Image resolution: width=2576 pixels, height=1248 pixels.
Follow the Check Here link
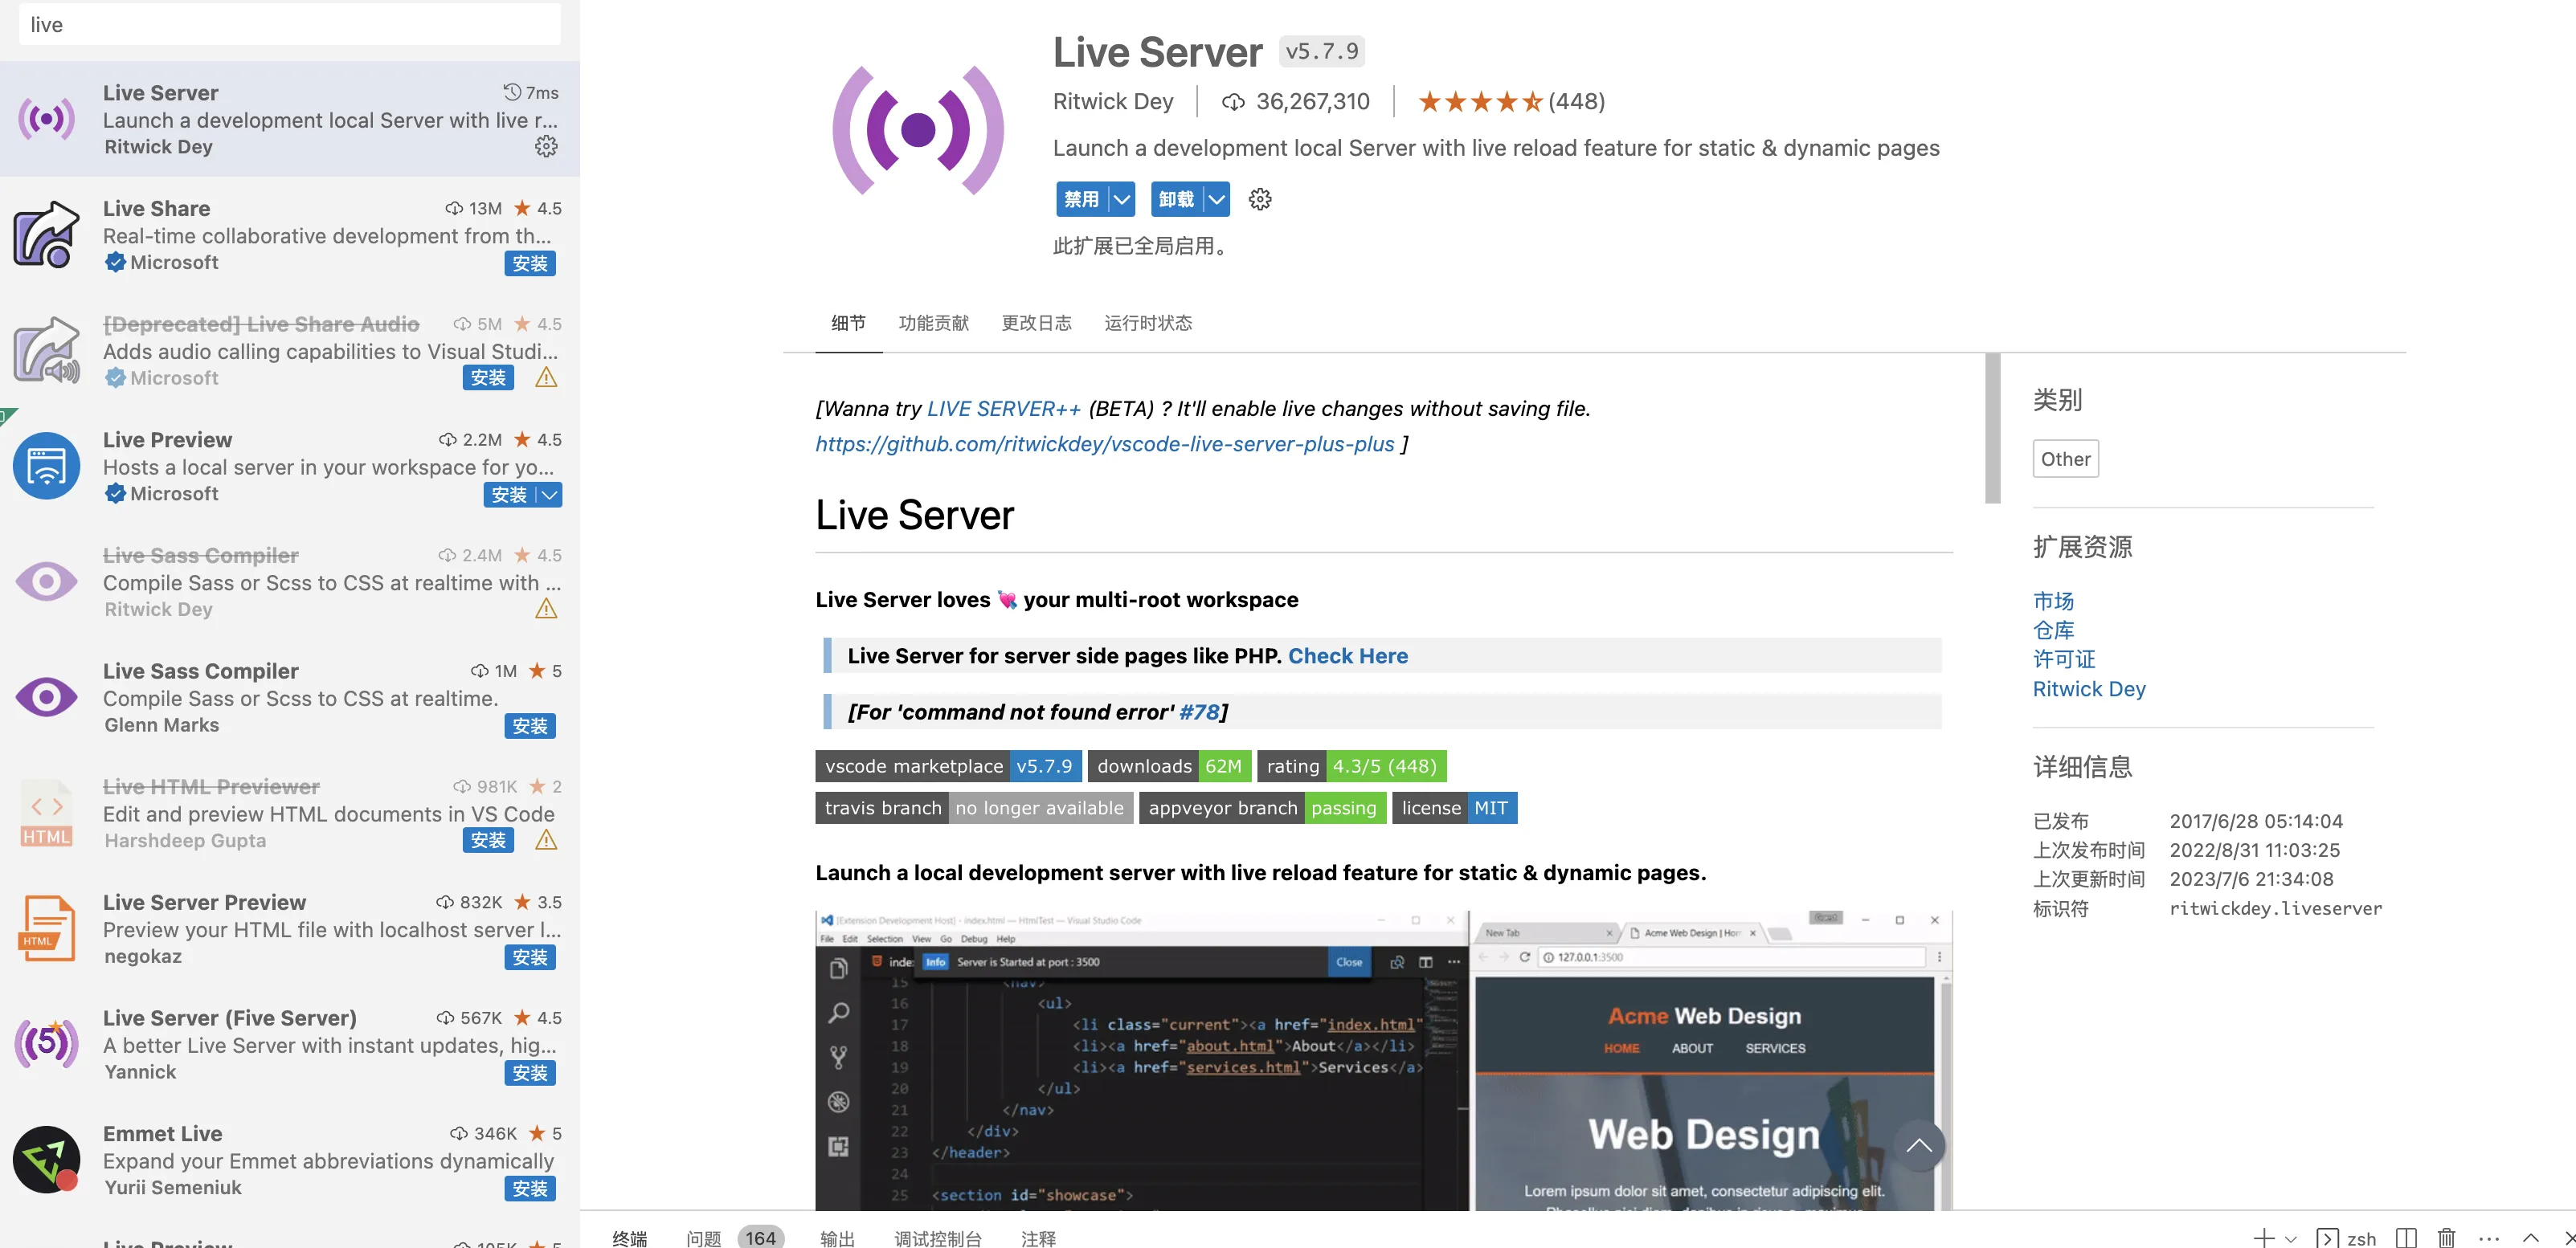click(x=1347, y=655)
